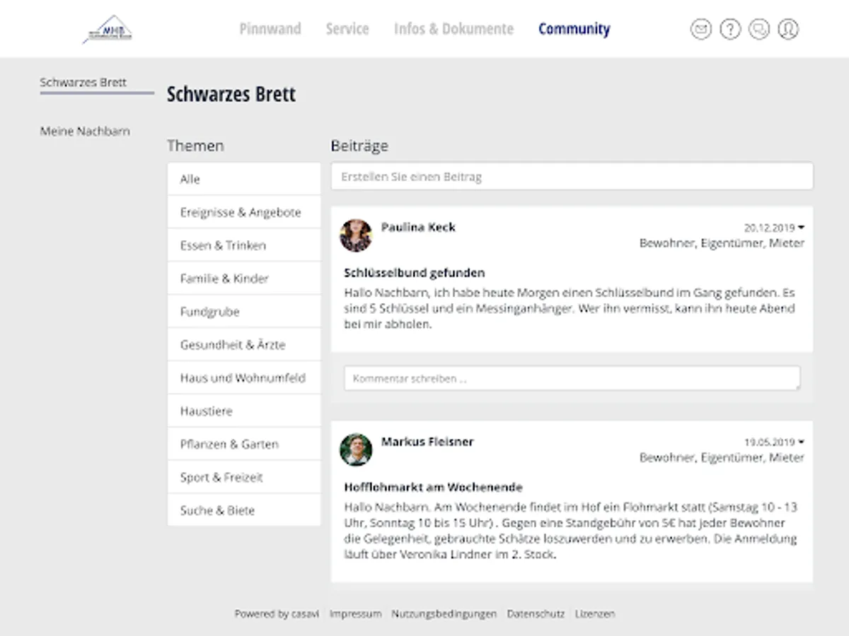Click the post title Hofflohmarkt am Wochenende
849x636 pixels.
point(434,488)
